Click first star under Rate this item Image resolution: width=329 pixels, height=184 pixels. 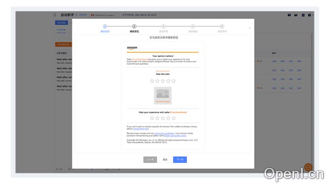[x=152, y=81]
